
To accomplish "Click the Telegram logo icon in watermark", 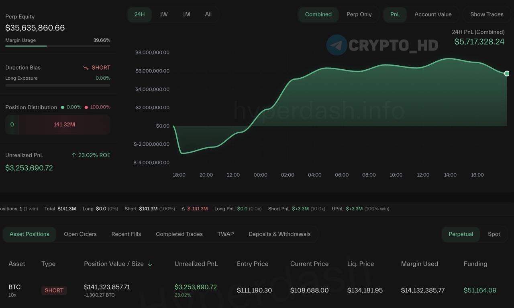I will 337,45.
